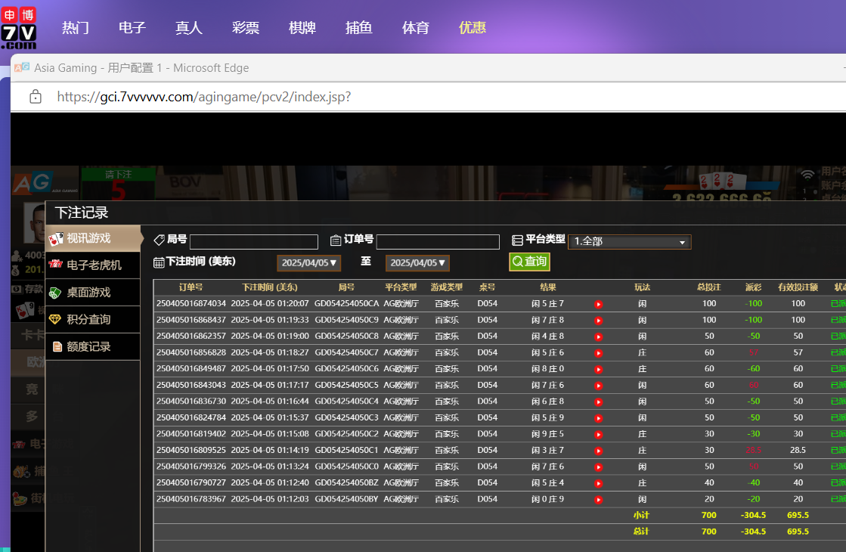Play replay for the 01:12:03 round
This screenshot has height=552, width=846.
coord(598,500)
